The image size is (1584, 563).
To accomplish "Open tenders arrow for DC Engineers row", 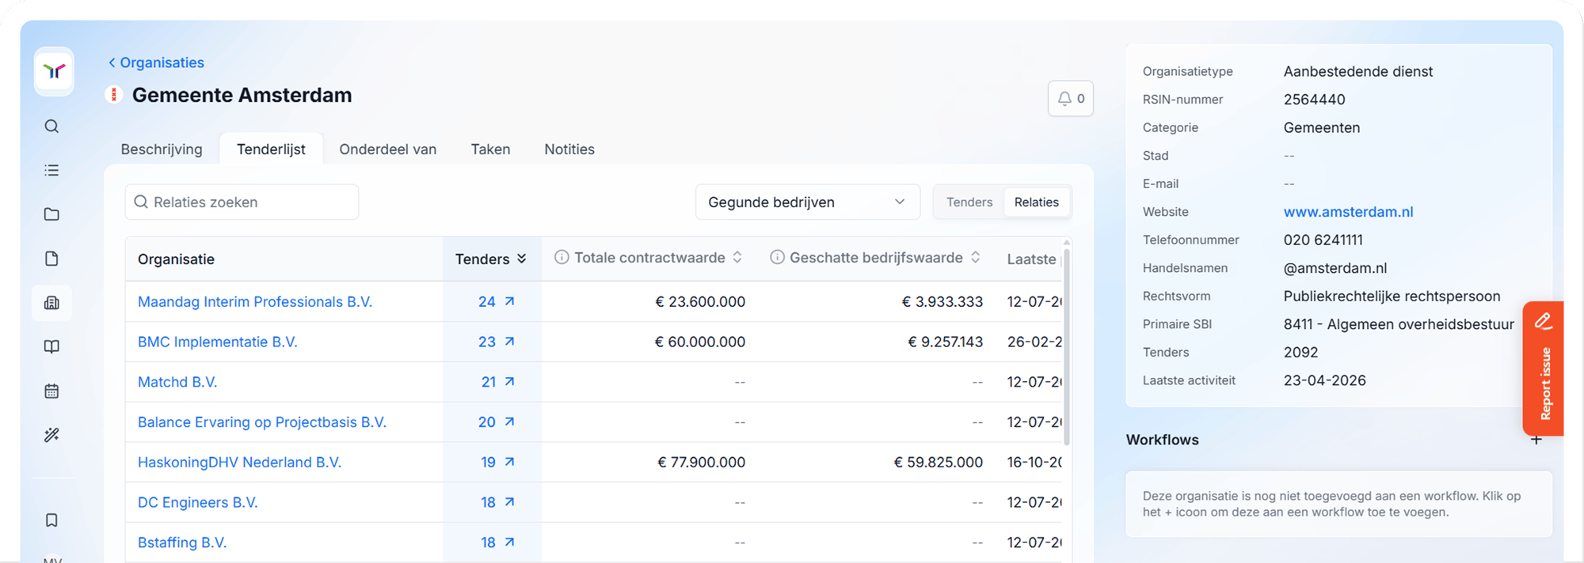I will pos(509,502).
